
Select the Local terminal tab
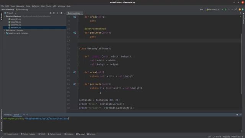click(16, 115)
